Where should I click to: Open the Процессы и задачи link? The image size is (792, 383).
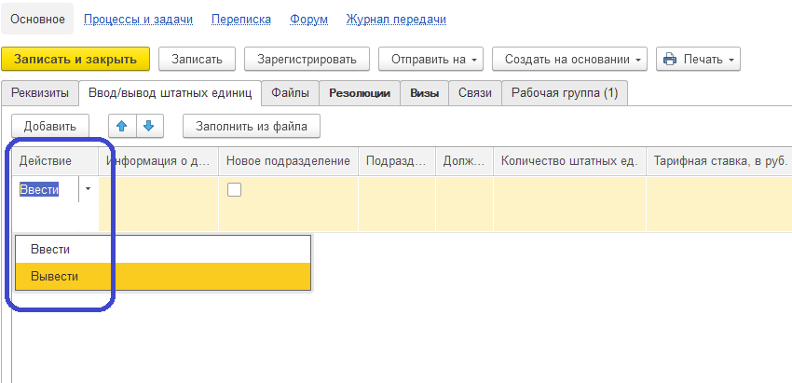pos(139,20)
